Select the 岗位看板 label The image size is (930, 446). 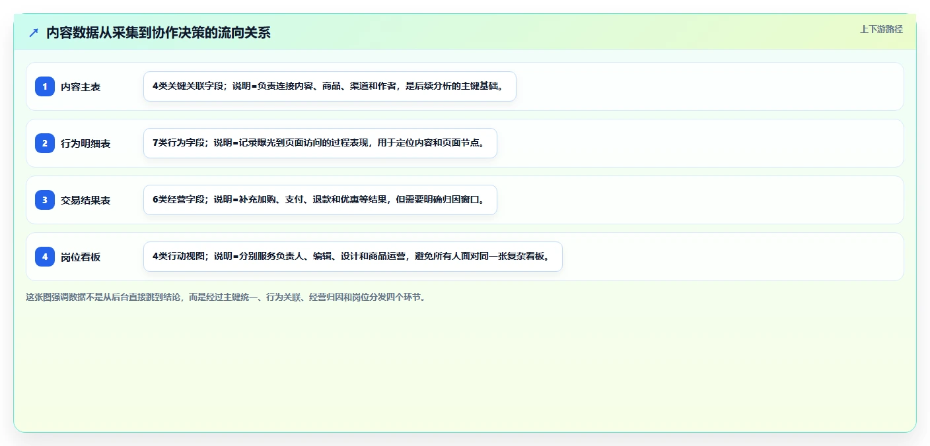pos(81,257)
